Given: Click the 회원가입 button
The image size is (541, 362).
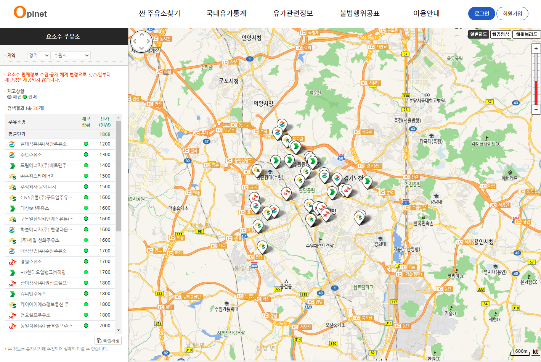Looking at the screenshot, I should (512, 13).
